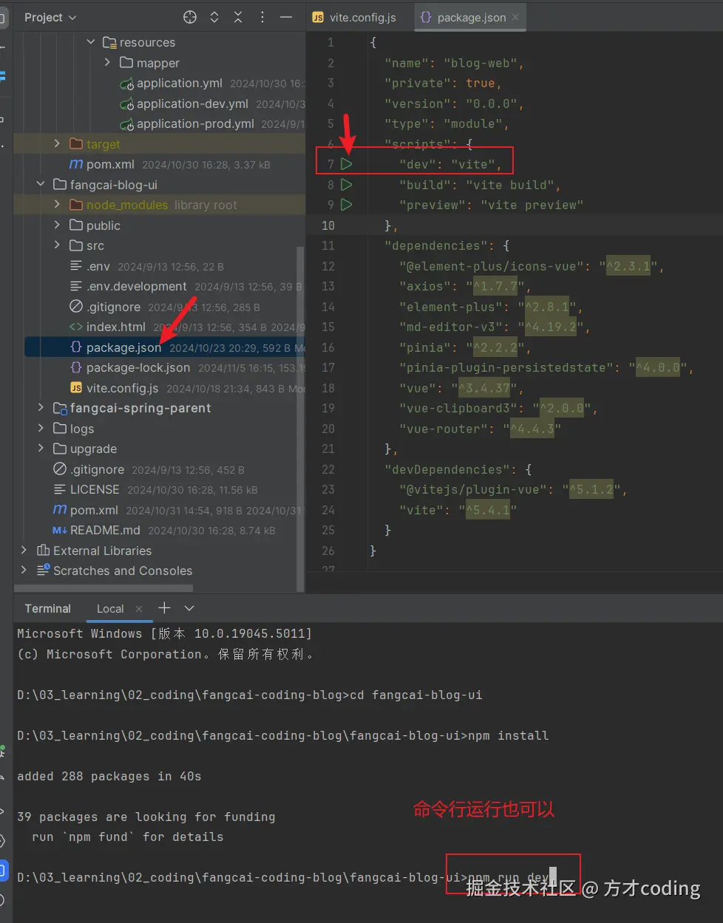Open the Project view dropdown

pyautogui.click(x=50, y=17)
